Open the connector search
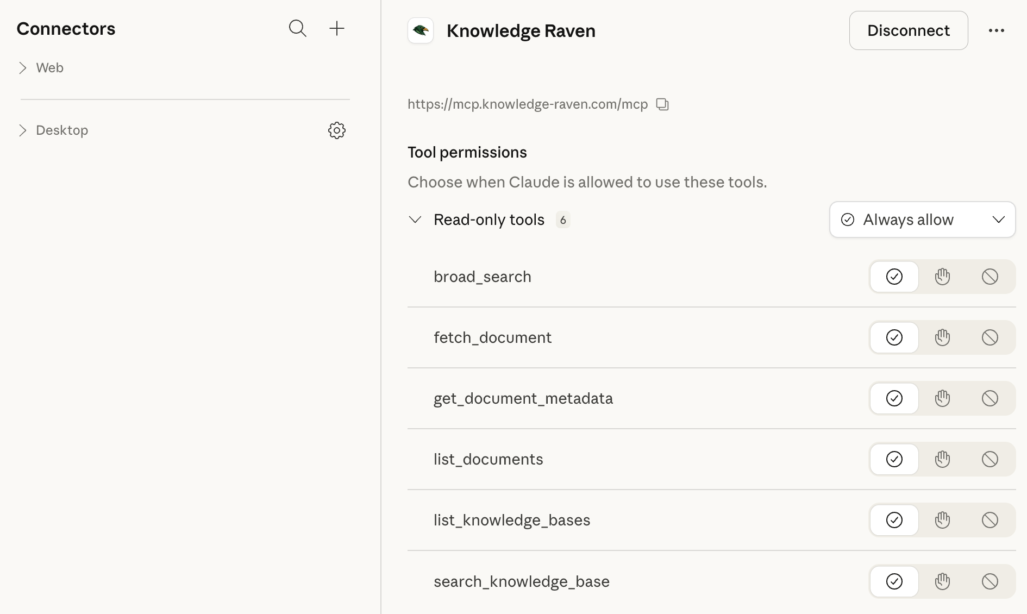Viewport: 1027px width, 614px height. coord(298,28)
